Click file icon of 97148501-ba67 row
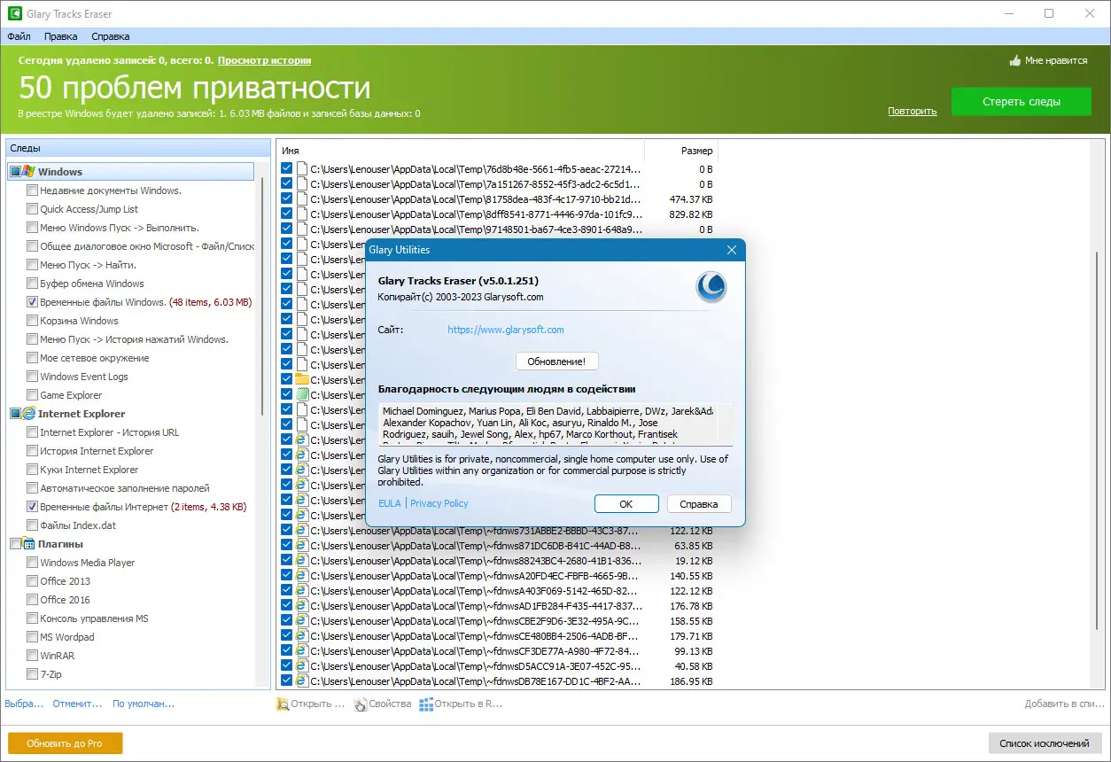Image resolution: width=1111 pixels, height=762 pixels. [301, 229]
